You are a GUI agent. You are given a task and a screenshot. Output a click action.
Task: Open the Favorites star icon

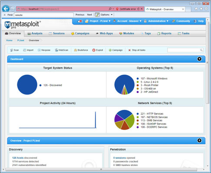(201, 9)
